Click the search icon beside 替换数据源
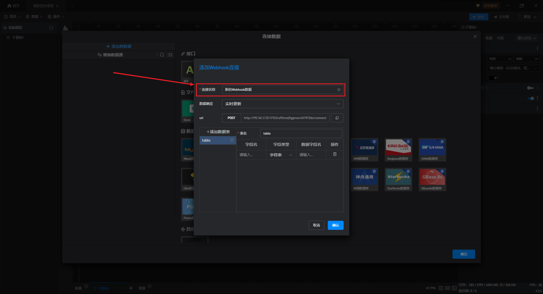Image resolution: width=543 pixels, height=294 pixels. tap(162, 55)
